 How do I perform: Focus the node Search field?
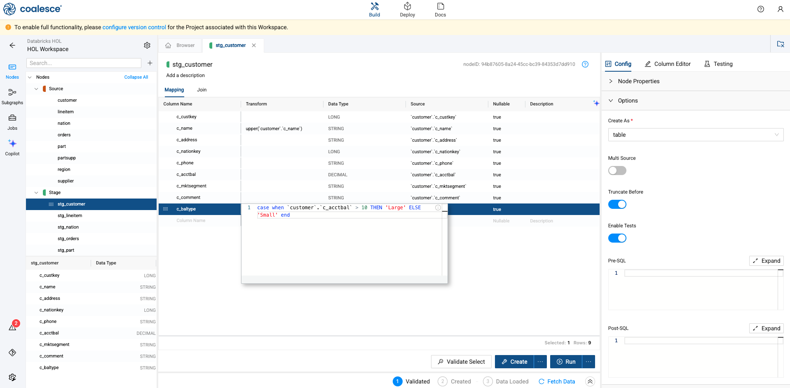click(84, 63)
